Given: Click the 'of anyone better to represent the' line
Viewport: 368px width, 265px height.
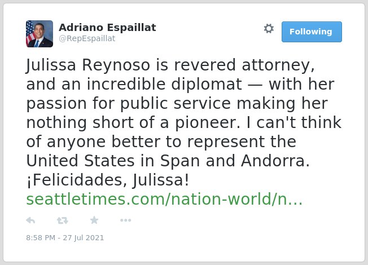Looking at the screenshot, I should click(x=161, y=142).
